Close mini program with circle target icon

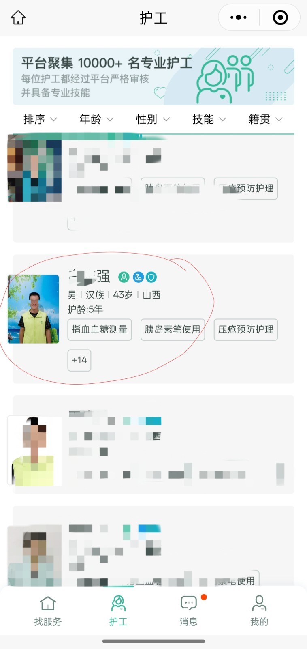(280, 17)
